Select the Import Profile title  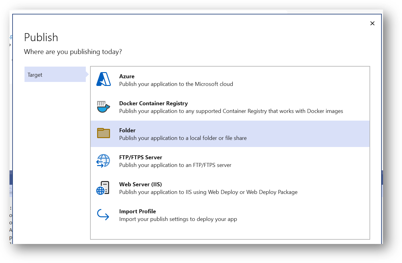pyautogui.click(x=137, y=211)
